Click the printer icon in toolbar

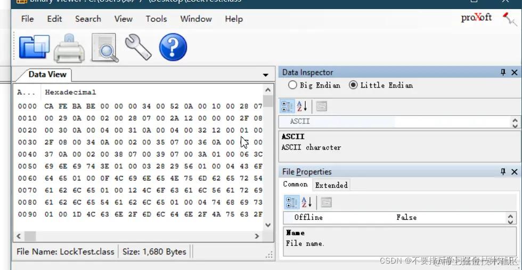click(69, 47)
